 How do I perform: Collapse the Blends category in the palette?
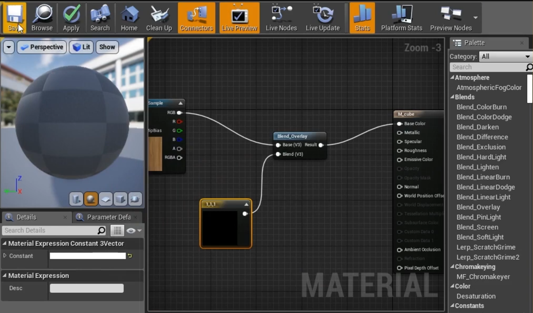(452, 97)
